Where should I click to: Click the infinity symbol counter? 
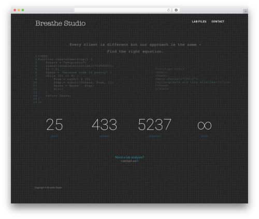[205, 125]
